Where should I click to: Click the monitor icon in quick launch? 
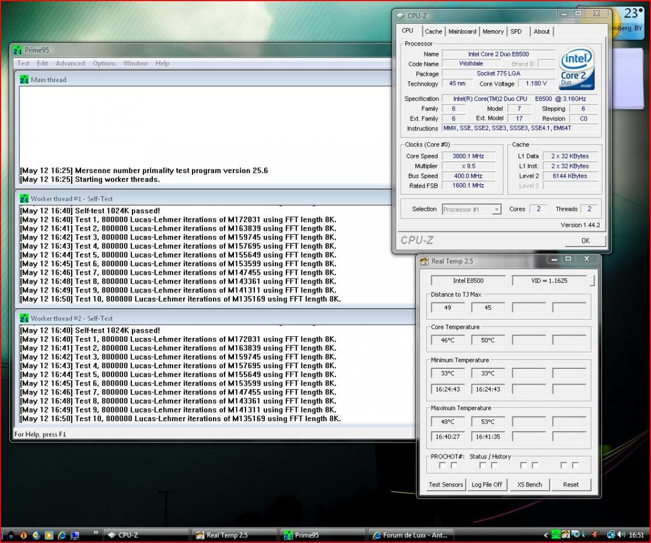click(75, 535)
